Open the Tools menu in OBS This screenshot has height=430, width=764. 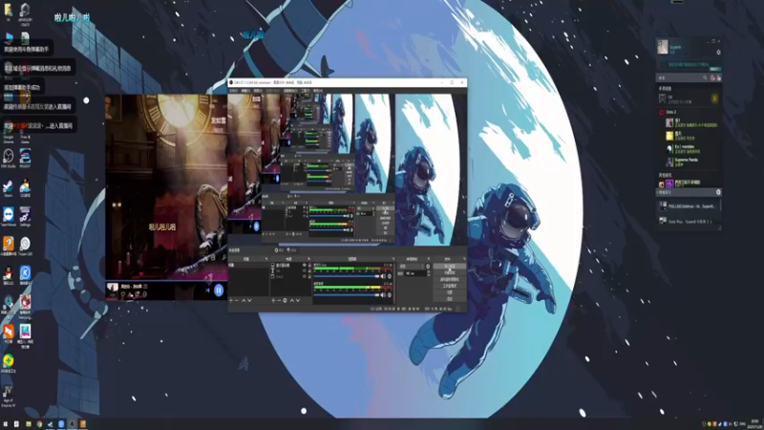305,91
